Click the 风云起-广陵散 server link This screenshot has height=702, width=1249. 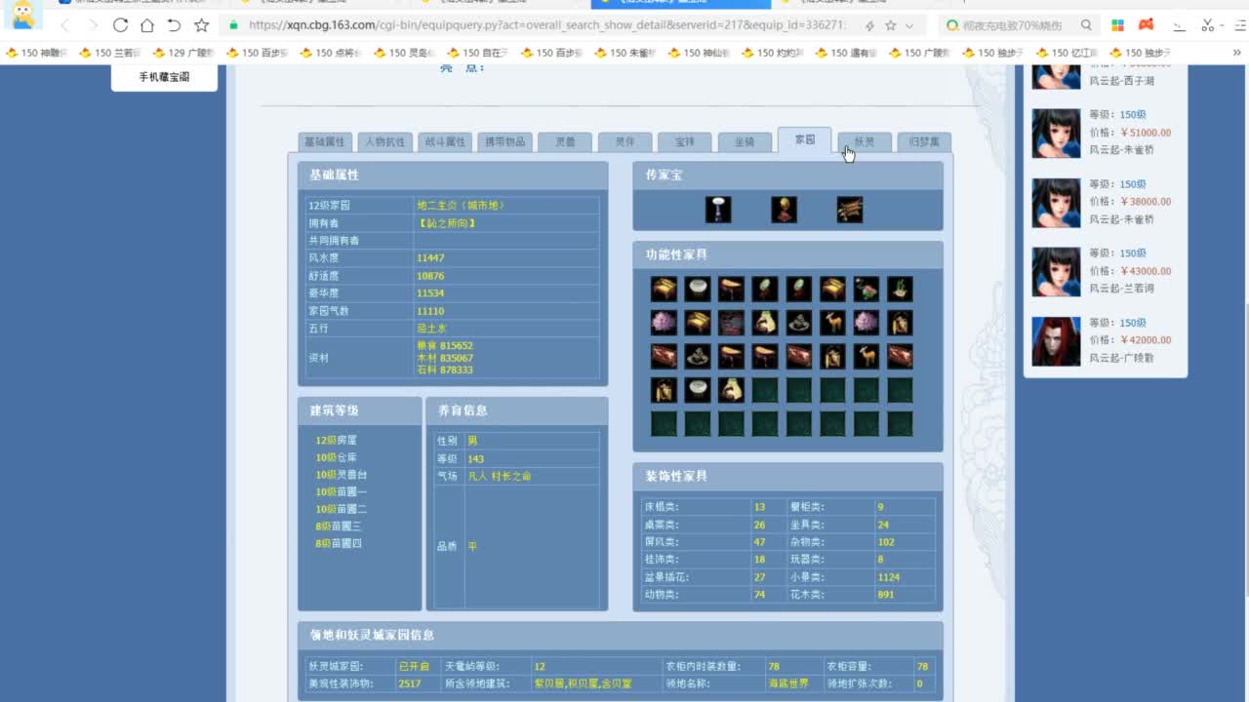point(1122,358)
